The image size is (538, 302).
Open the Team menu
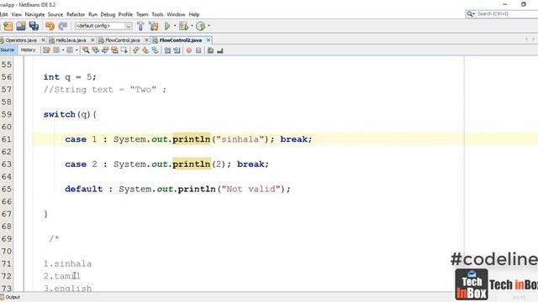pos(142,14)
